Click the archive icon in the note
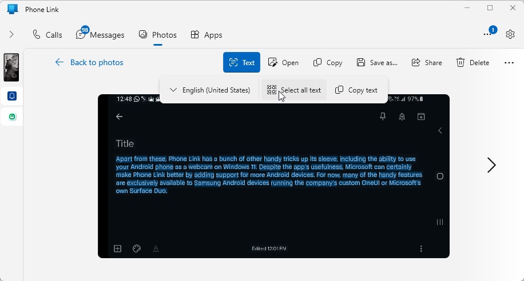This screenshot has height=281, width=524. point(421,116)
